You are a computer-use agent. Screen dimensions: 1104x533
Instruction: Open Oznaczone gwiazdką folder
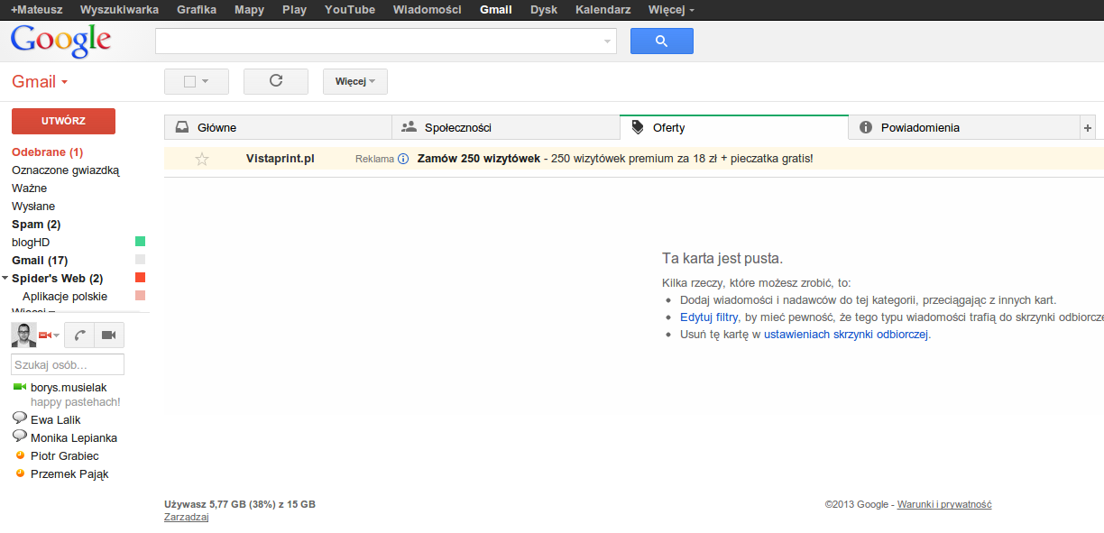point(66,170)
